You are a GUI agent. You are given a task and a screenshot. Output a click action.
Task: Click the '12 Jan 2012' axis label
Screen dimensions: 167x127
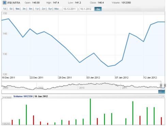(x=150, y=77)
